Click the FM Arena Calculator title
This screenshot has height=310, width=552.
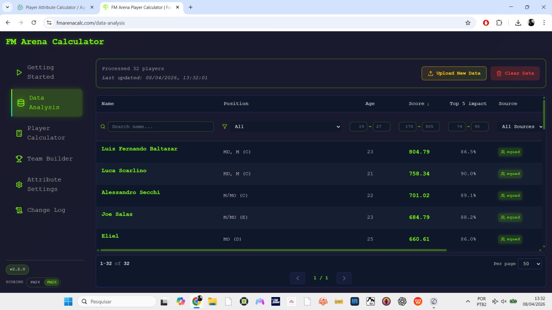(55, 42)
